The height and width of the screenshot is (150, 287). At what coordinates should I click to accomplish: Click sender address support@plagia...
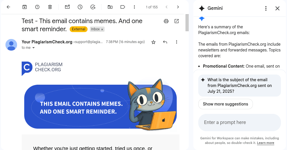[x=88, y=42]
